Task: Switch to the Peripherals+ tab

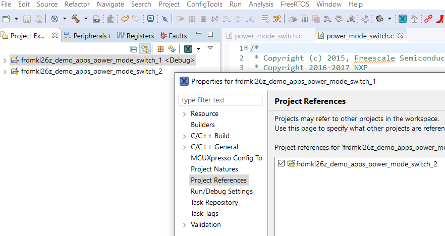Action: (87, 36)
